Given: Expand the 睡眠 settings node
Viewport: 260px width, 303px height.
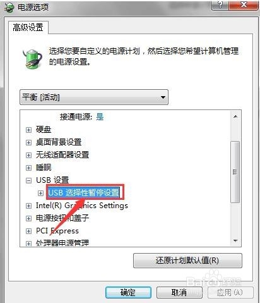Looking at the screenshot, I should click(28, 168).
